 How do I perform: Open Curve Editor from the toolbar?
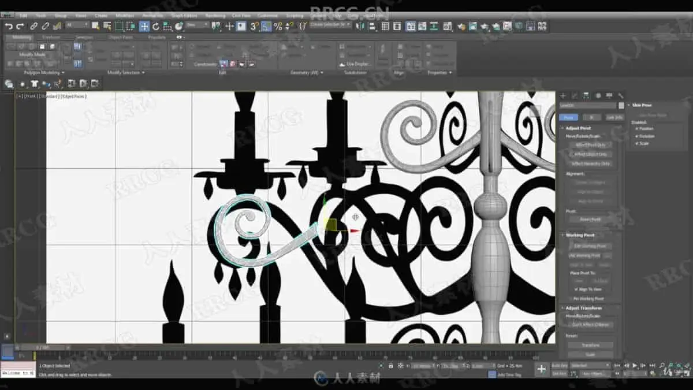coord(423,26)
